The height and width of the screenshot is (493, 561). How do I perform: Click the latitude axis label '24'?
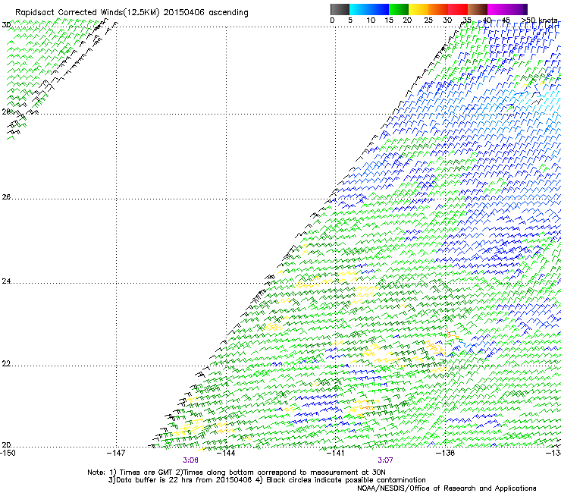click(x=6, y=281)
